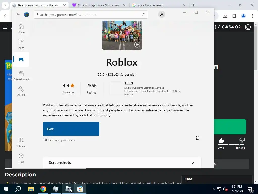Click the Share icon for Roblox
258x194 pixels.
tap(197, 138)
